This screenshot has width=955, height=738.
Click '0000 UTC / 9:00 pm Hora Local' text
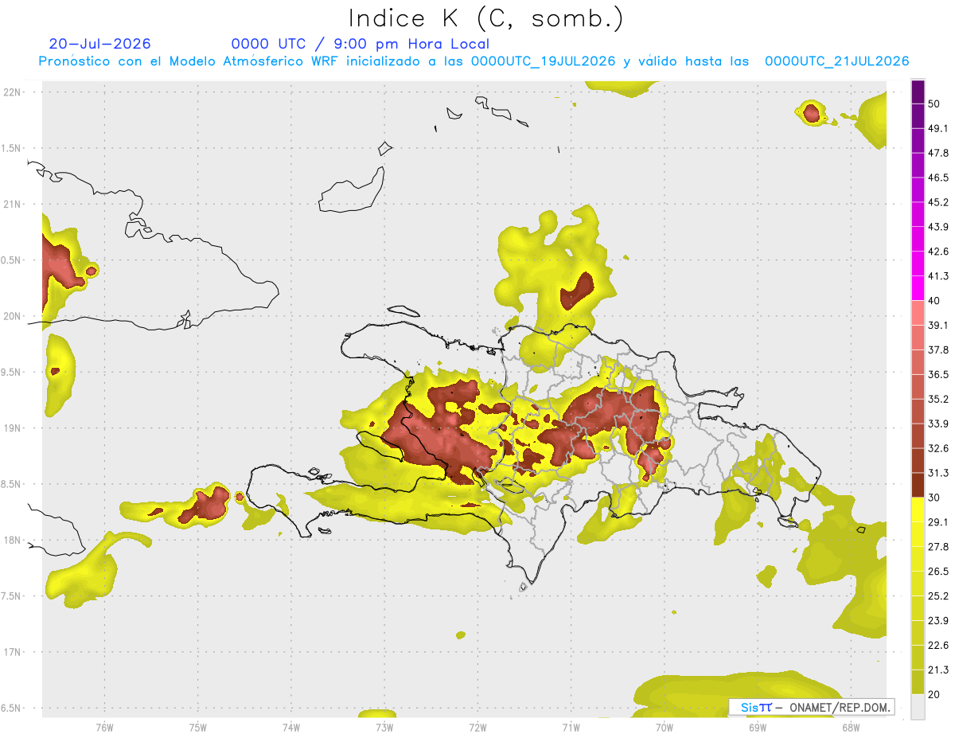pos(361,44)
